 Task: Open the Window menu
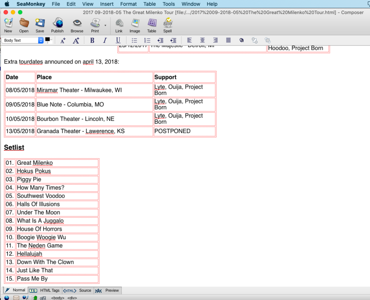coord(191,4)
